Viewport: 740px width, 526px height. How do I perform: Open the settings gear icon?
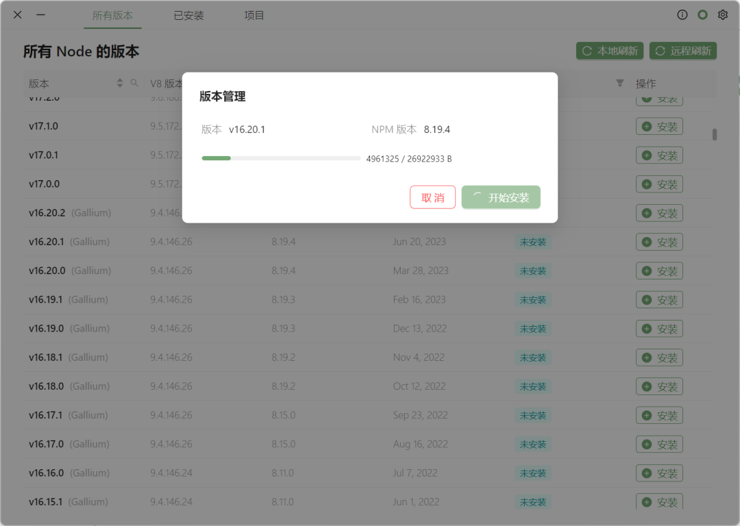click(723, 14)
